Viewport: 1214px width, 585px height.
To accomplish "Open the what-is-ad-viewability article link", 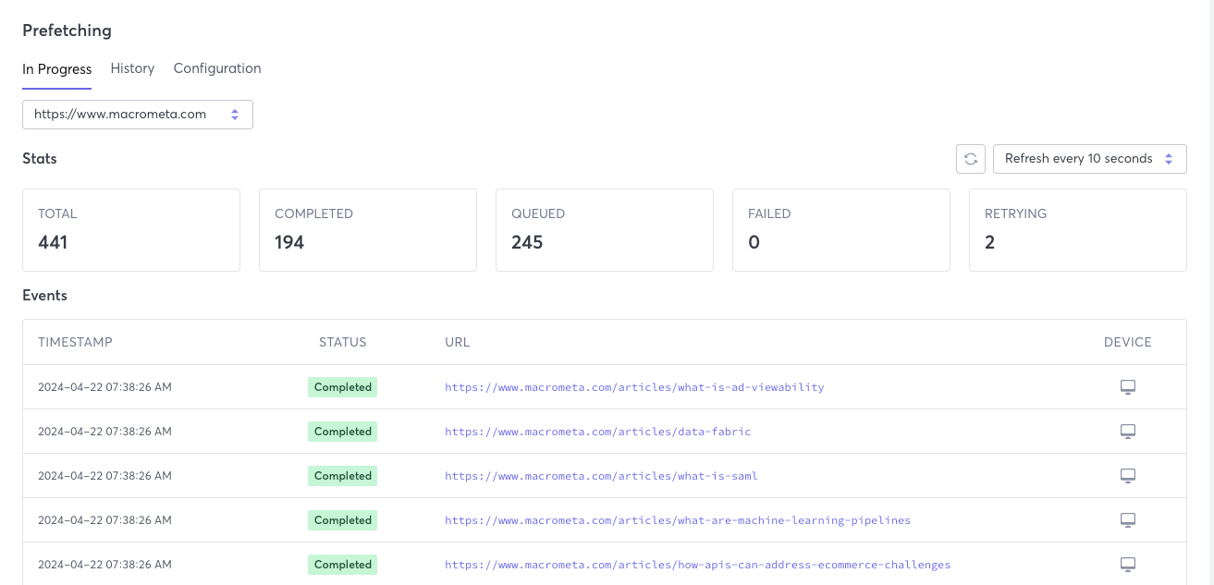I will 634,386.
